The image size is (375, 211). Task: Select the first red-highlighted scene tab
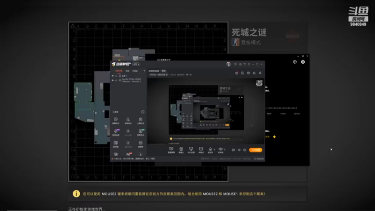(119, 71)
